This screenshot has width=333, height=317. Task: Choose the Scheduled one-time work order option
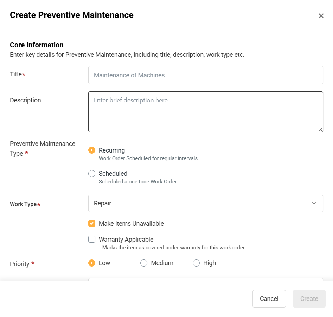coord(92,174)
